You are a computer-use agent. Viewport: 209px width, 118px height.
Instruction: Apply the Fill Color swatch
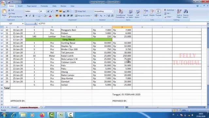[45, 16]
